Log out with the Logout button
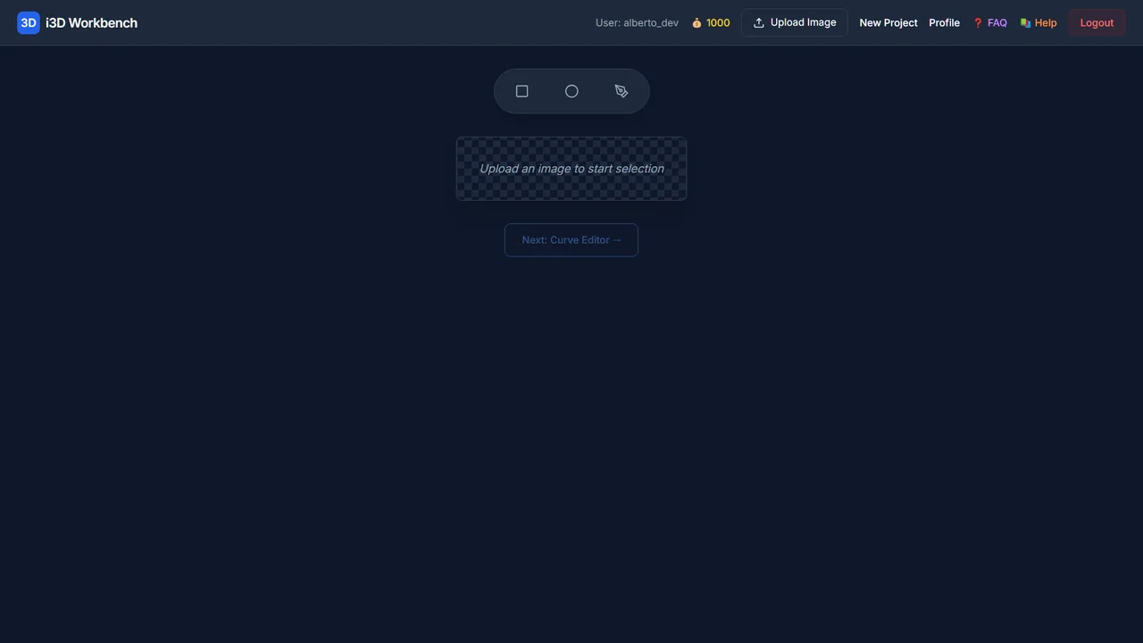The height and width of the screenshot is (643, 1143). pos(1097,22)
